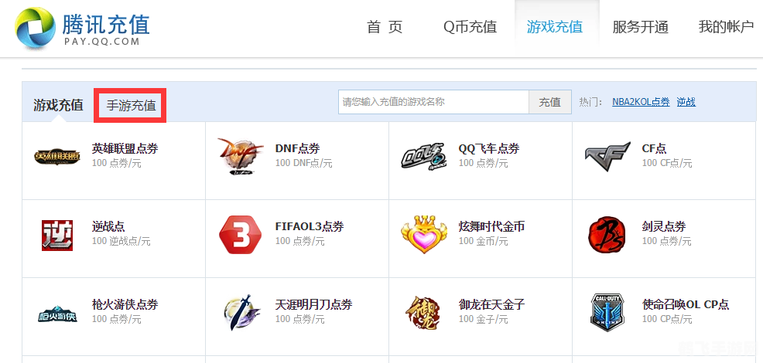Go to 首页 in navigation bar

click(385, 27)
